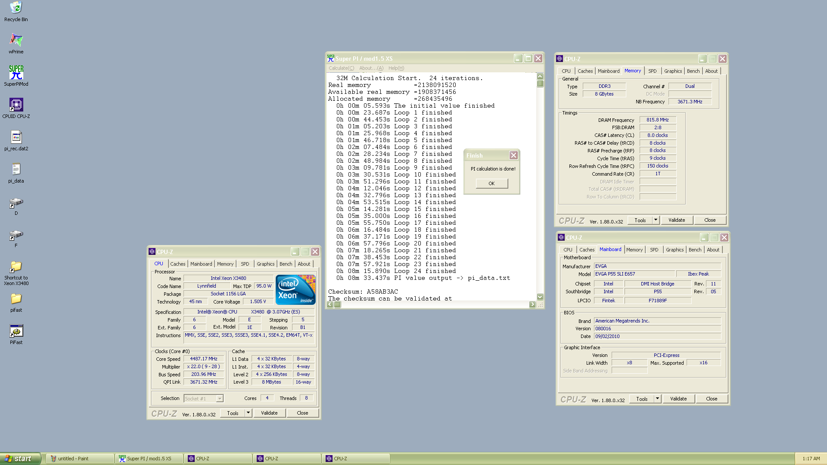The height and width of the screenshot is (465, 827).
Task: Switch to Caches tab in CPU tab window
Action: click(x=177, y=264)
